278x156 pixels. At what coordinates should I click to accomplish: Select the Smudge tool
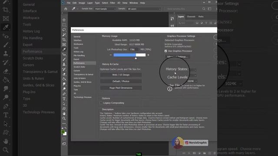[x=64, y=84]
